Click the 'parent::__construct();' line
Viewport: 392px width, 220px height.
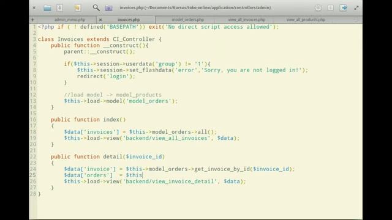click(x=99, y=51)
